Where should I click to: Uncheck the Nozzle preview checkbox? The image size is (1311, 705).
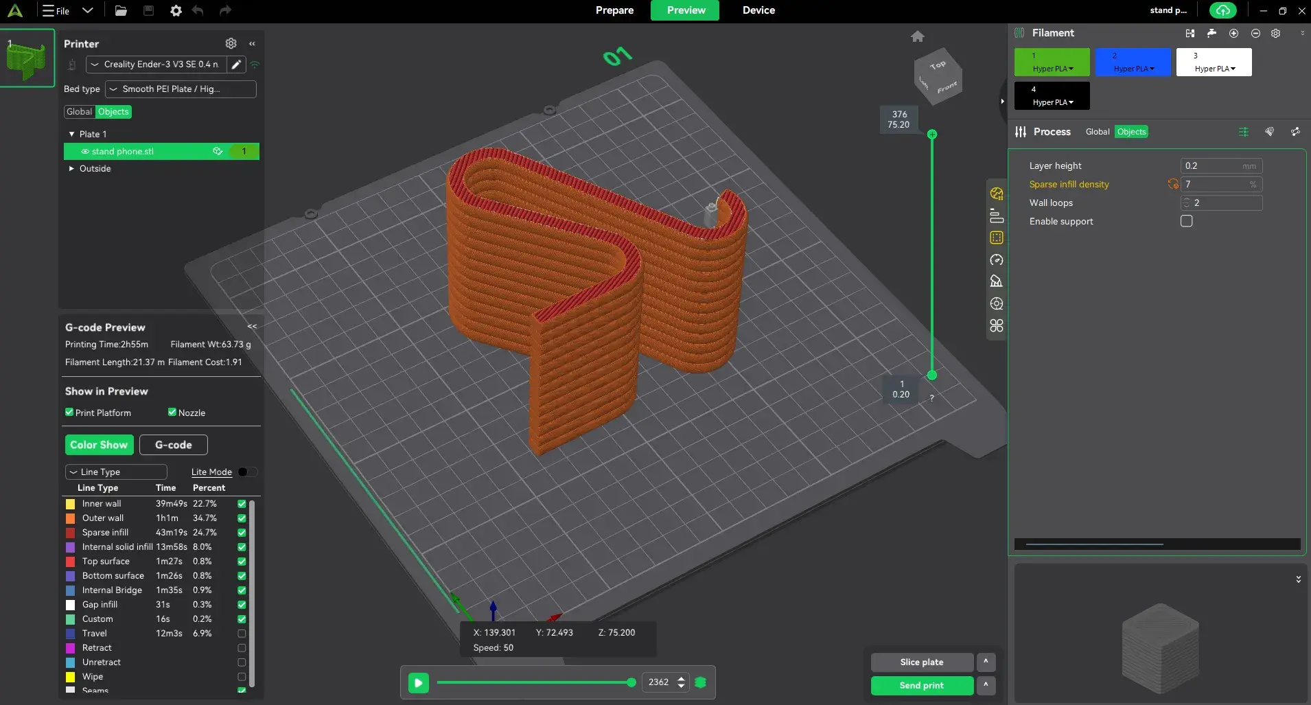pos(172,413)
